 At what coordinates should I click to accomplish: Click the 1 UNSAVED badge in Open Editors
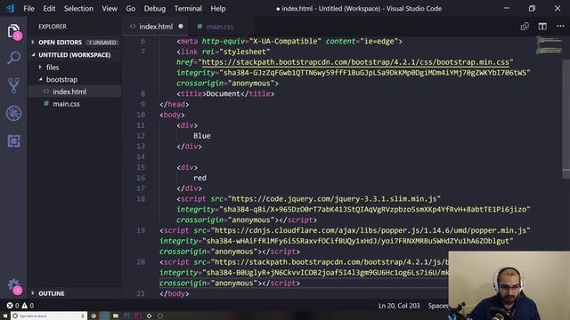pos(103,43)
